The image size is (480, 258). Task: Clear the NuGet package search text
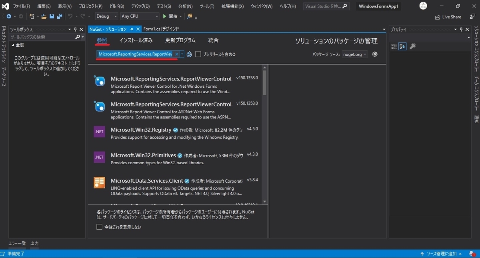pyautogui.click(x=176, y=54)
